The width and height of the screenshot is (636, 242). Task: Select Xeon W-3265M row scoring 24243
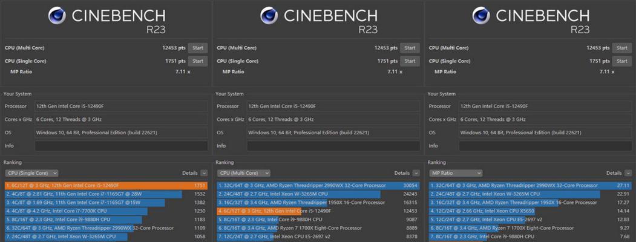click(x=318, y=194)
